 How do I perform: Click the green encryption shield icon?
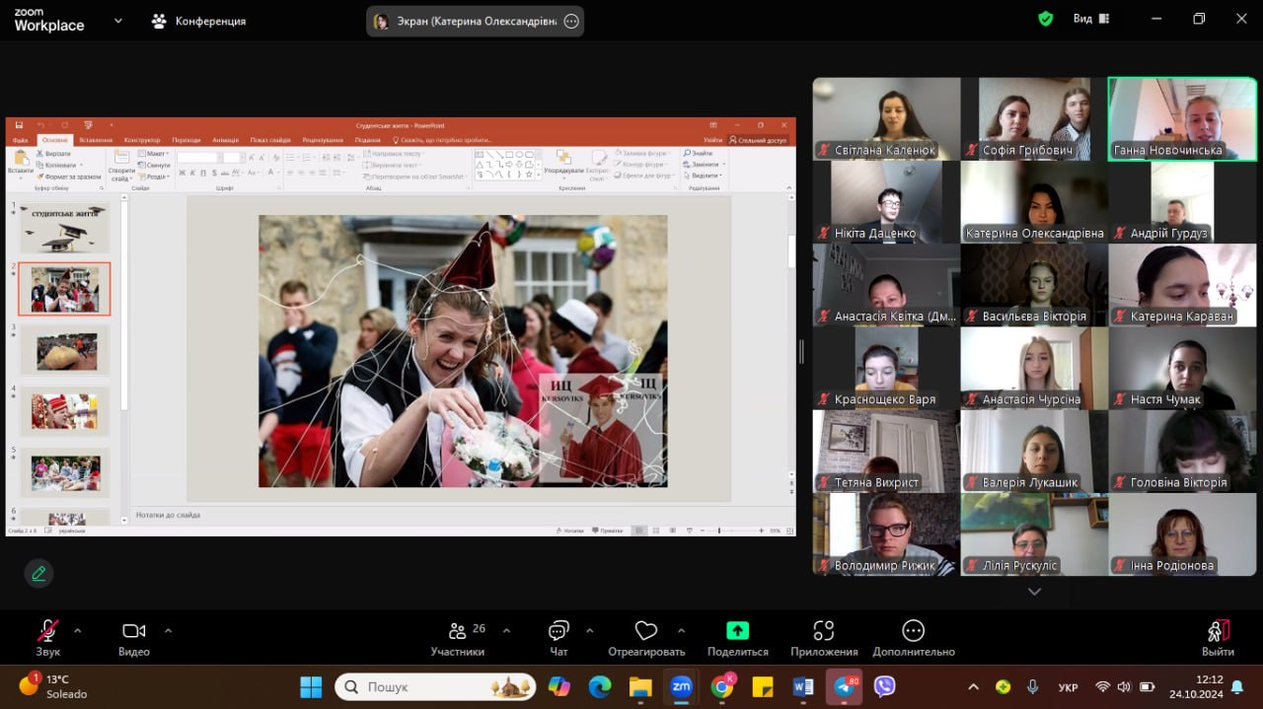pos(1046,19)
